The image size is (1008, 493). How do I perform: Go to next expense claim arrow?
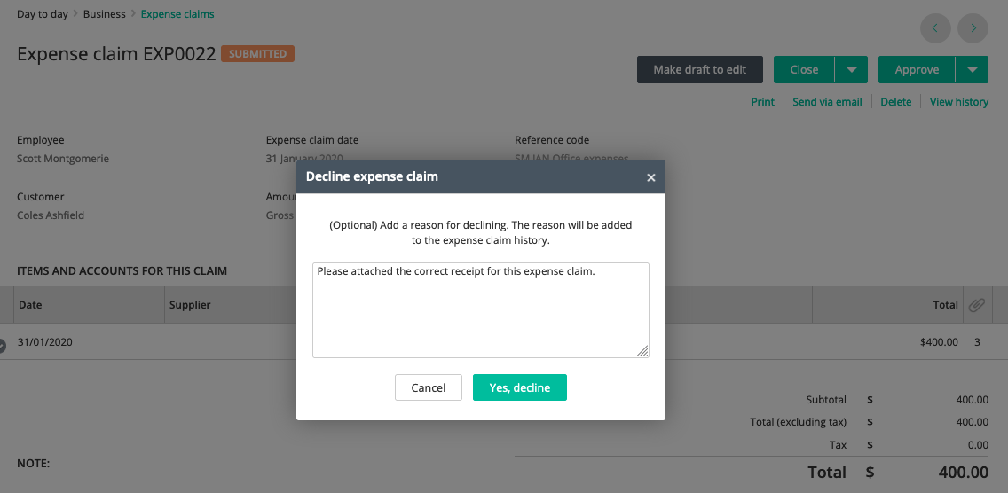(x=973, y=27)
